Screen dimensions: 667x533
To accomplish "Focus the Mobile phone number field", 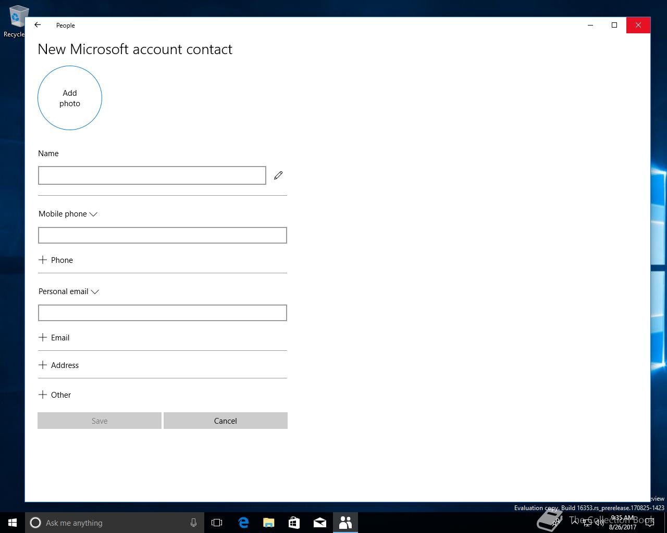I will tap(163, 235).
